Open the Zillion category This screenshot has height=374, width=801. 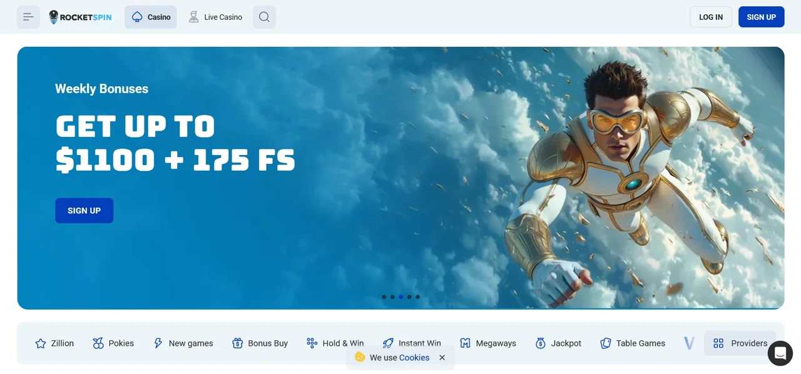coord(54,343)
